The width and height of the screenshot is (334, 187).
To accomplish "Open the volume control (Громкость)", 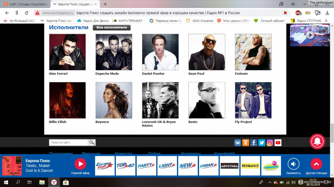I will [x=293, y=164].
